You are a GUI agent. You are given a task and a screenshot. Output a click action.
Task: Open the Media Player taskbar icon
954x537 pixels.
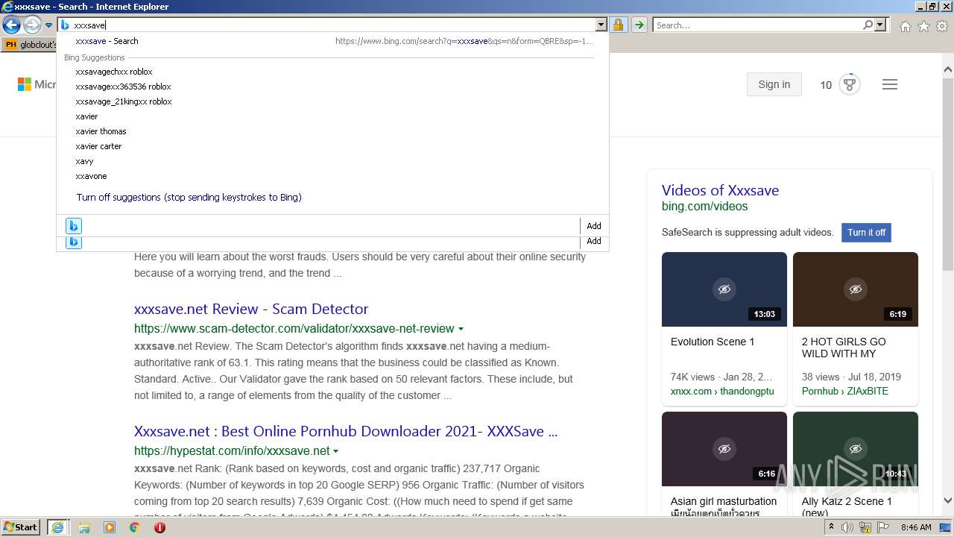pos(110,527)
